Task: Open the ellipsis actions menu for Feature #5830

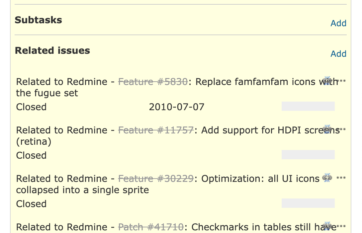Action: pos(341,81)
